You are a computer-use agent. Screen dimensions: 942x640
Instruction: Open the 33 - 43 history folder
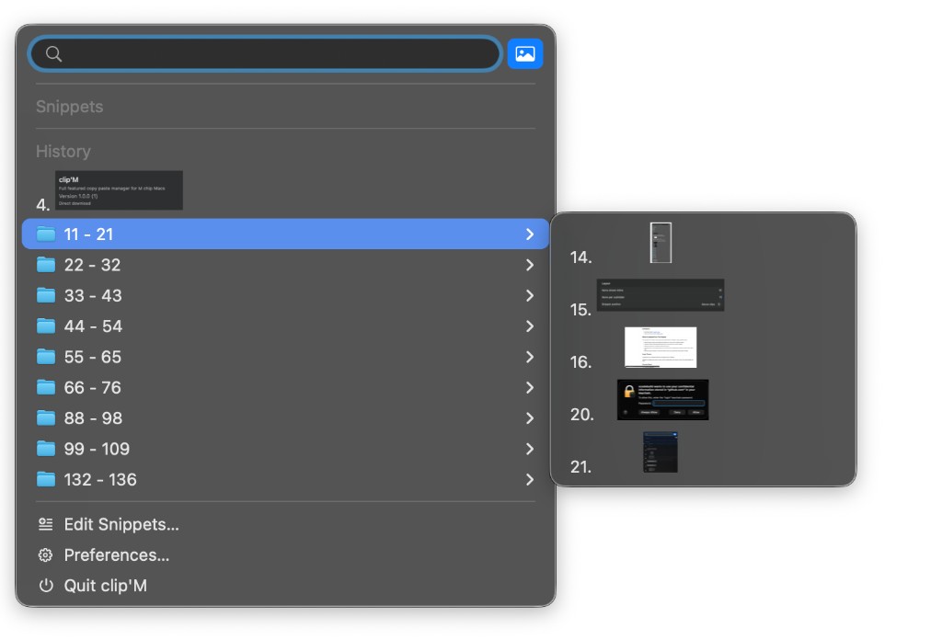pyautogui.click(x=285, y=295)
